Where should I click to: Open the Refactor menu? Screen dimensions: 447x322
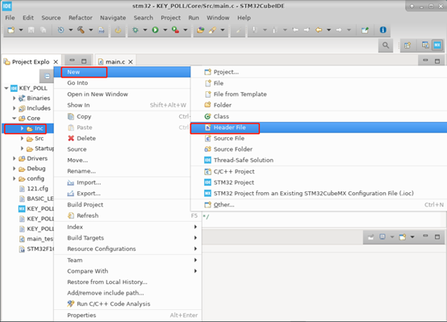click(x=81, y=18)
